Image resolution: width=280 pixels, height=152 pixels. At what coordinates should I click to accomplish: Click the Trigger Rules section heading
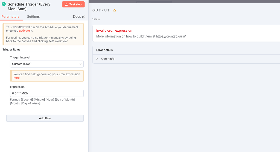[x=11, y=49]
